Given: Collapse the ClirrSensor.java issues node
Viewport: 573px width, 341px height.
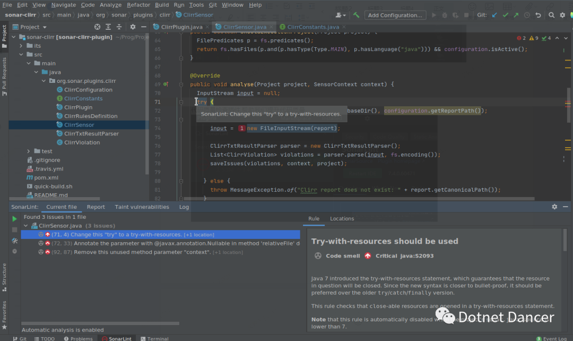Looking at the screenshot, I should [x=25, y=226].
